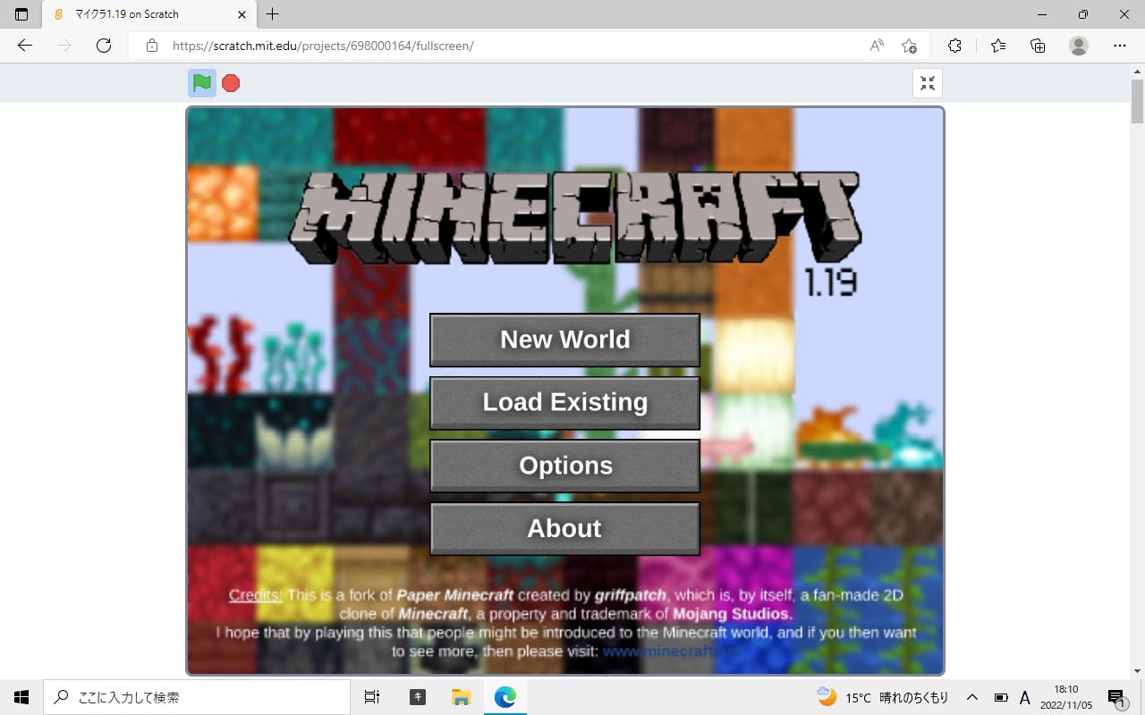
Task: Start a New World
Action: pyautogui.click(x=564, y=340)
